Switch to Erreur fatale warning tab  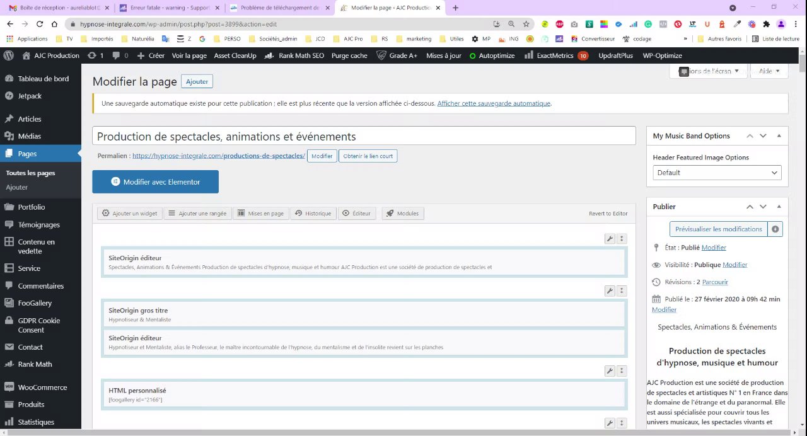pyautogui.click(x=169, y=8)
